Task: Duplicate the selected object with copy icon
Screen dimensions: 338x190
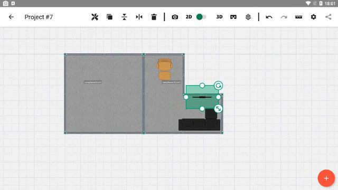Action: [x=109, y=17]
